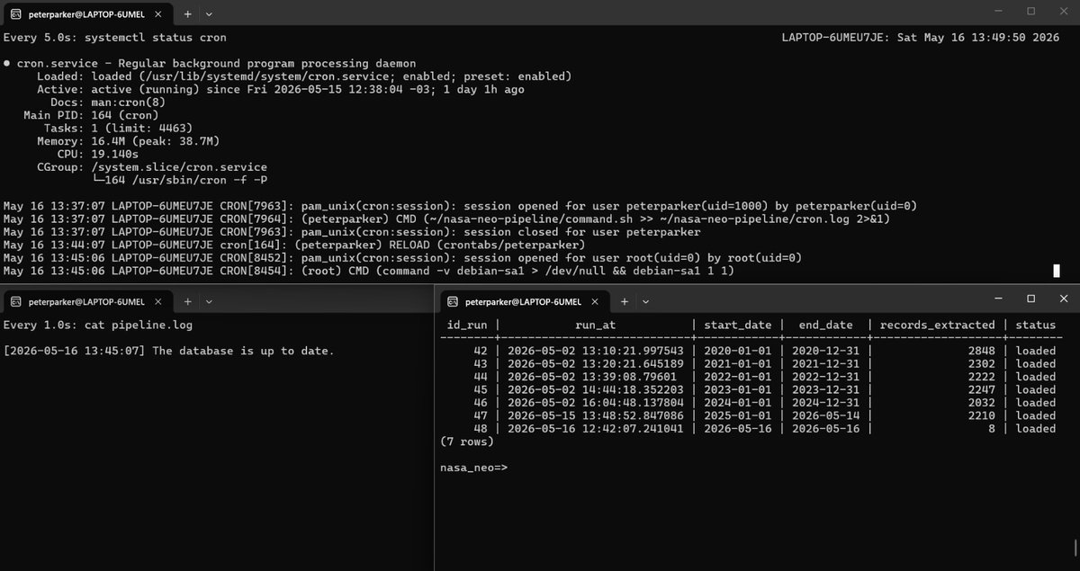Minimize the top terminal window
The height and width of the screenshot is (571, 1080).
pos(997,12)
